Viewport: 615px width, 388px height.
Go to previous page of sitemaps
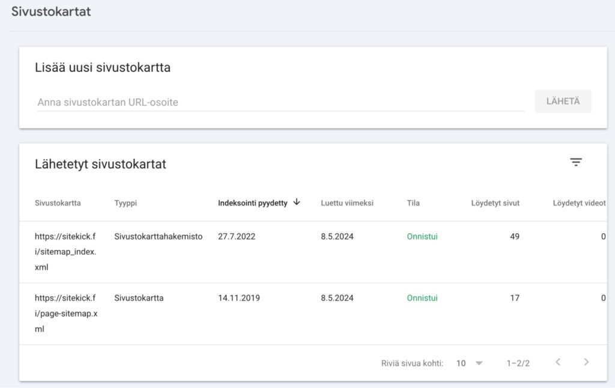click(x=558, y=362)
